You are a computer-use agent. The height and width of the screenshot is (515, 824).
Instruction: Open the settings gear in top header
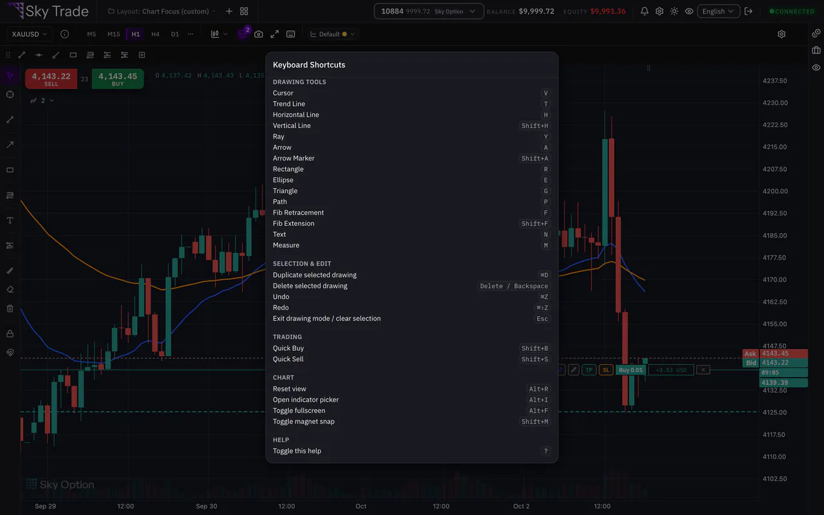click(659, 11)
